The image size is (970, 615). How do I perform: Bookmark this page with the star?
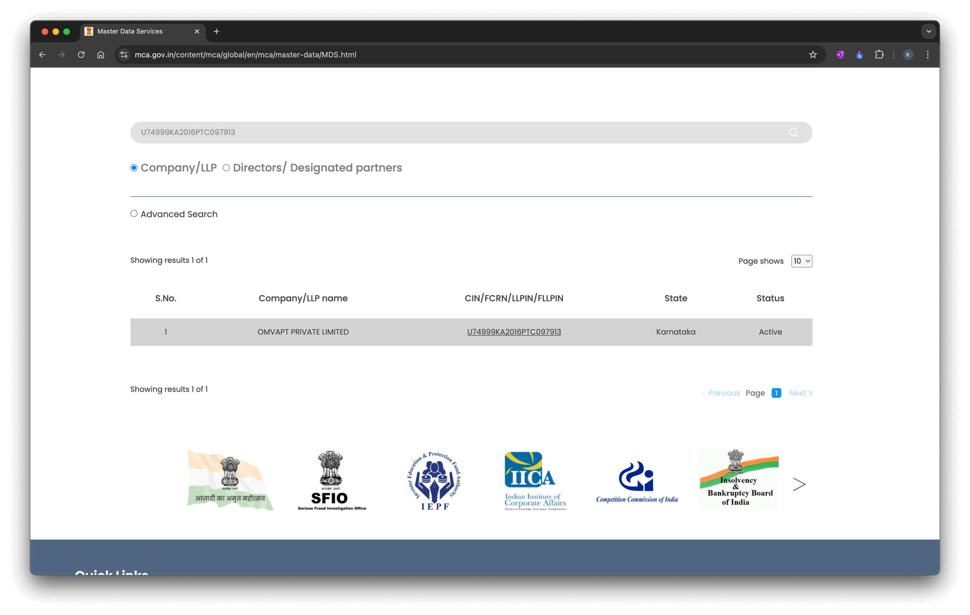coord(812,55)
